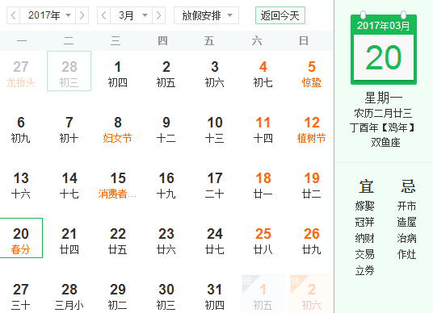
Task: Click 作灶 under 忌 list
Action: pos(407,254)
